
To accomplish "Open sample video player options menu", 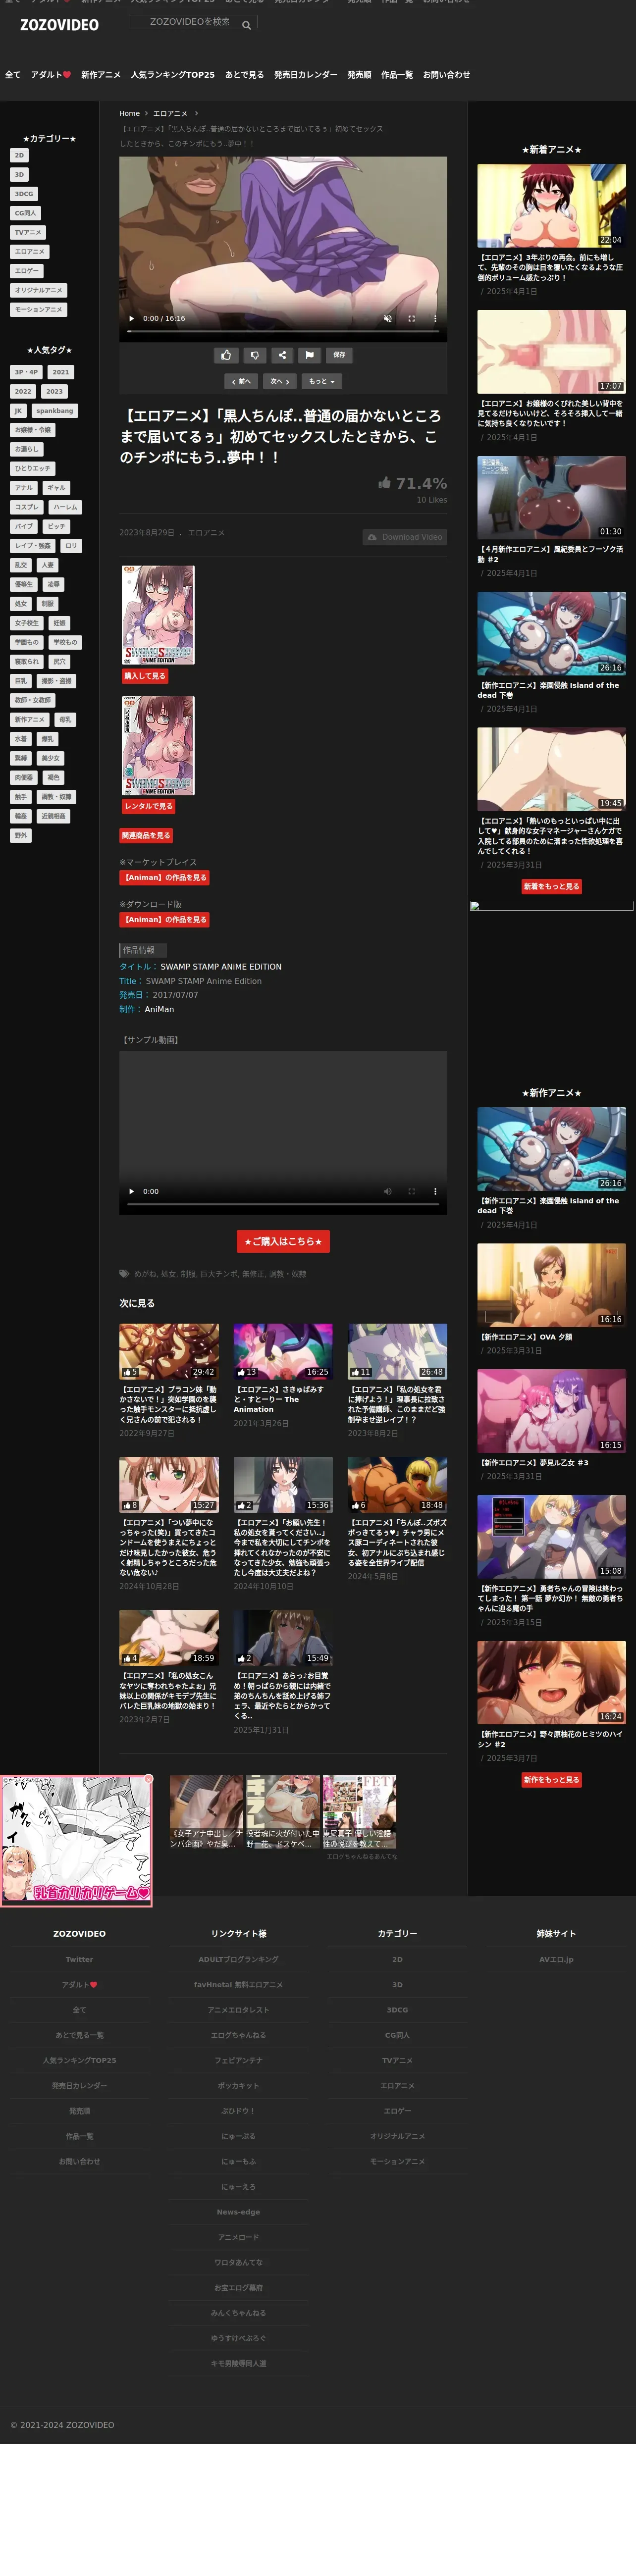I will click(435, 1191).
